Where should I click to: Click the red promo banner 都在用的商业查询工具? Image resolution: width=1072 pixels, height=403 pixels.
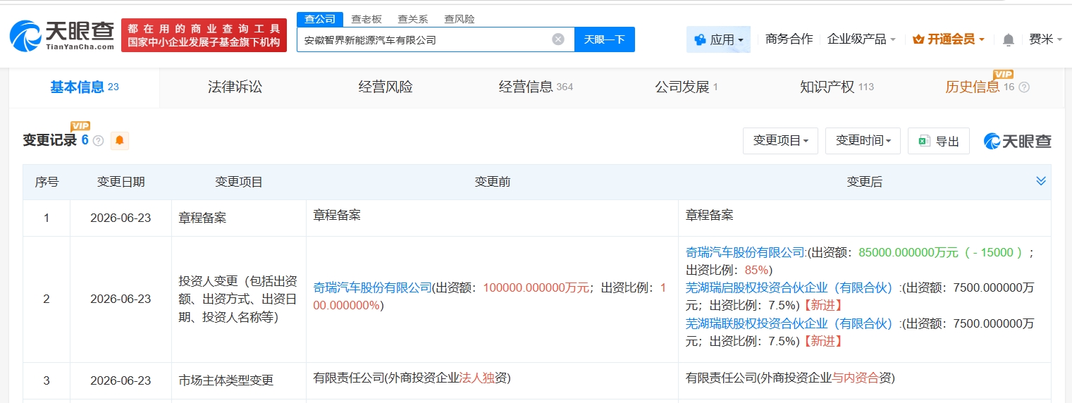tap(204, 35)
